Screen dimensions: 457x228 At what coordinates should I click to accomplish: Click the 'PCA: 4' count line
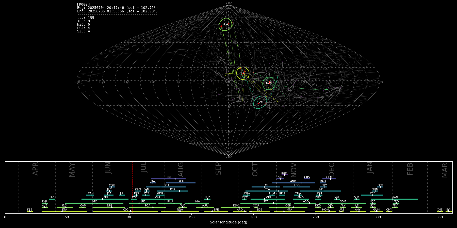tap(84, 28)
